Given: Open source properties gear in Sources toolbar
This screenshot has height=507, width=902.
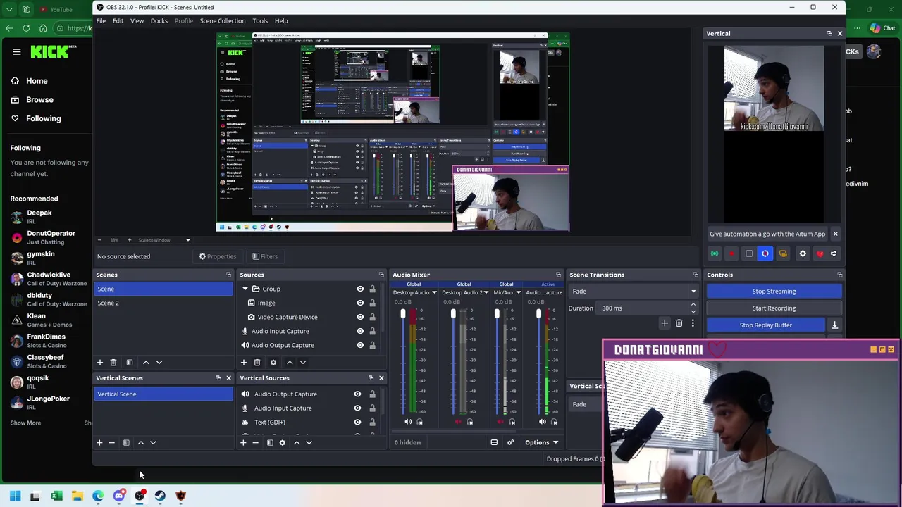Looking at the screenshot, I should coord(273,362).
